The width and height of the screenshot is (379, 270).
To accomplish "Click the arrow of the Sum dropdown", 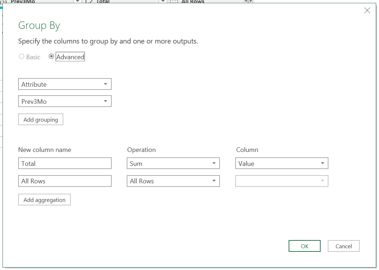I will [214, 163].
